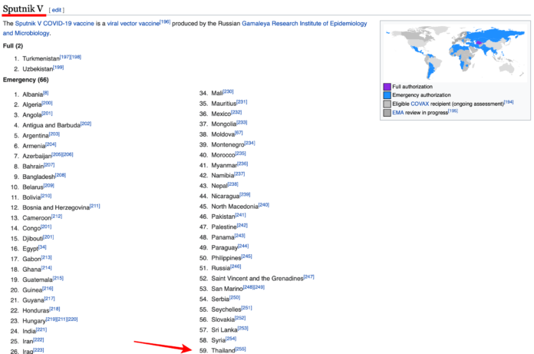This screenshot has width=534, height=354.
Task: Click citation 197 next to Turkmenistan
Action: 65,57
